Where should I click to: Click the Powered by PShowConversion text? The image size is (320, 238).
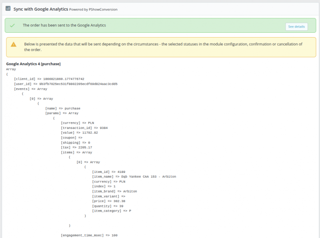(94, 8)
